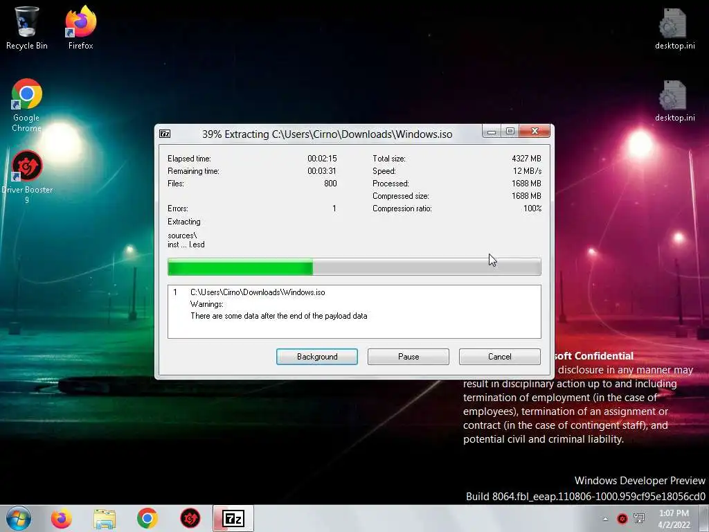Click the Total size value 4327 MB
This screenshot has width=709, height=532.
[x=526, y=159]
